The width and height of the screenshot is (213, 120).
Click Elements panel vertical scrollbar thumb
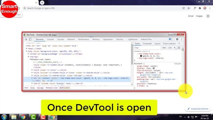click(132, 54)
